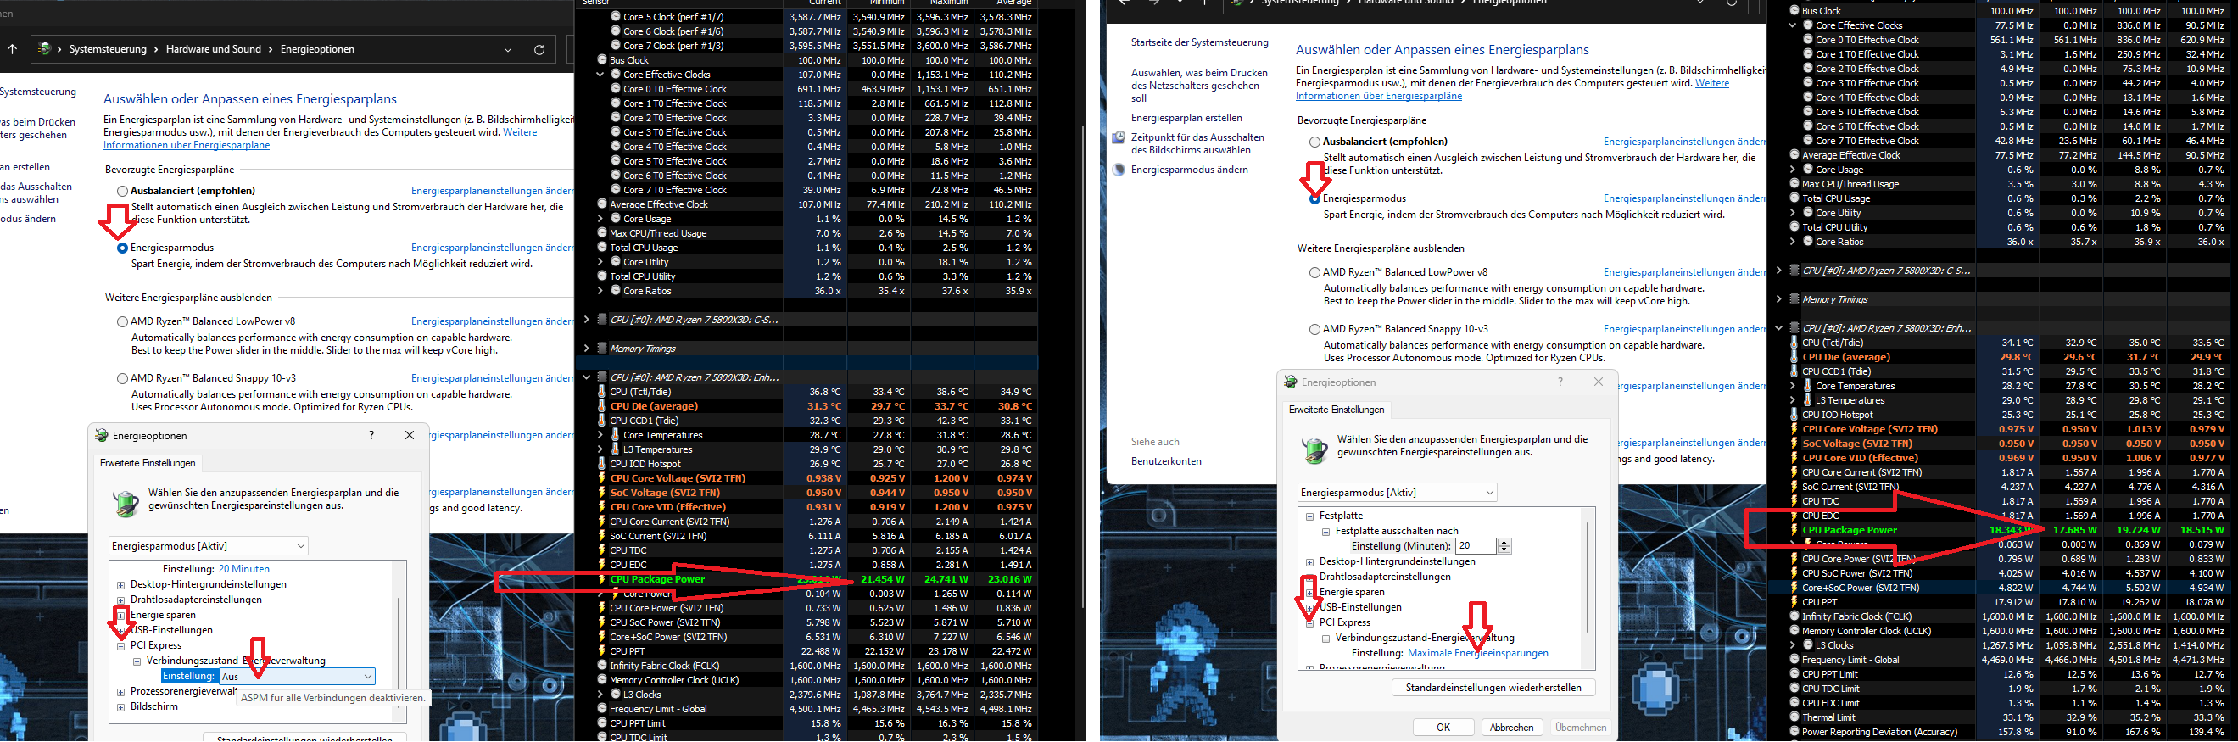Click the tree scrollbar in the dialog showing 'Aus'
This screenshot has width=2238, height=742.
pyautogui.click(x=399, y=643)
